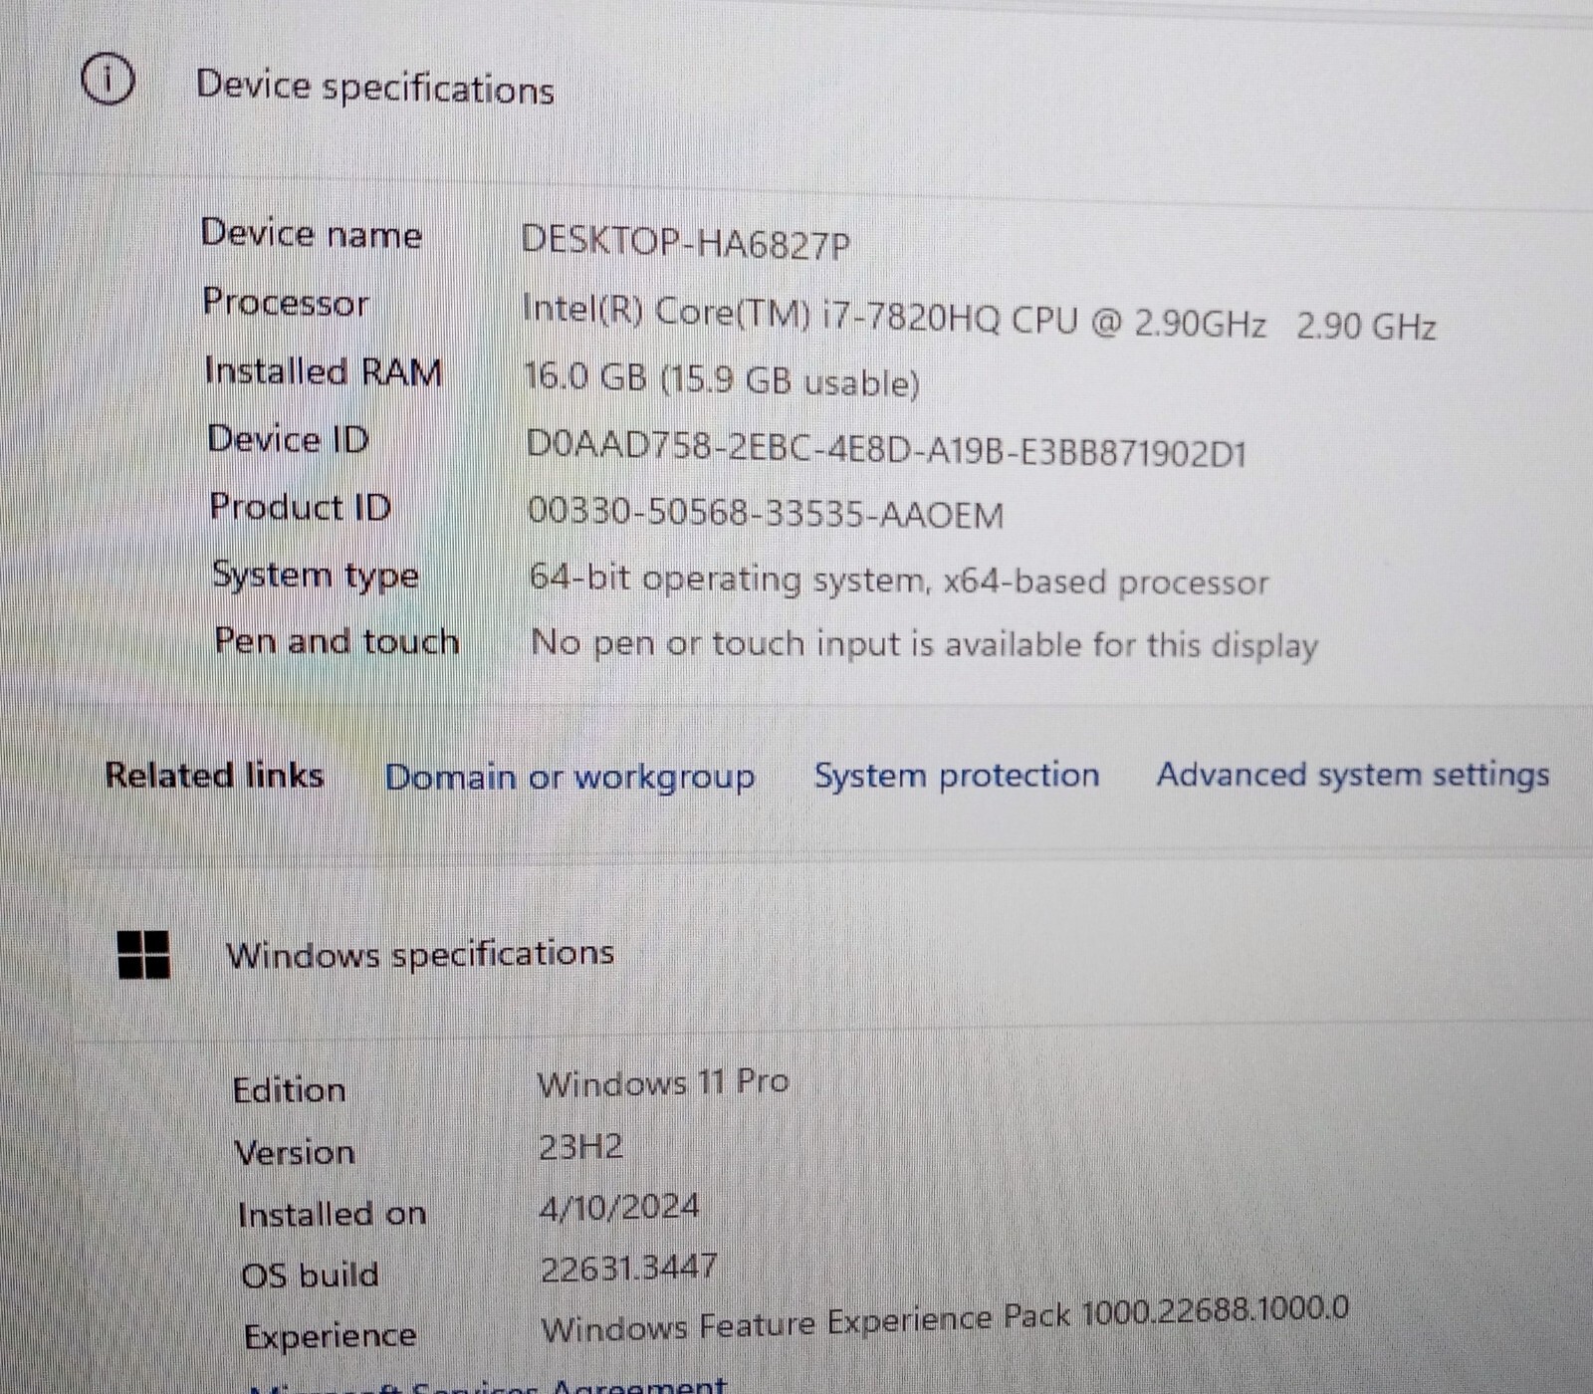Click the Related links label
1593x1394 pixels.
215,775
